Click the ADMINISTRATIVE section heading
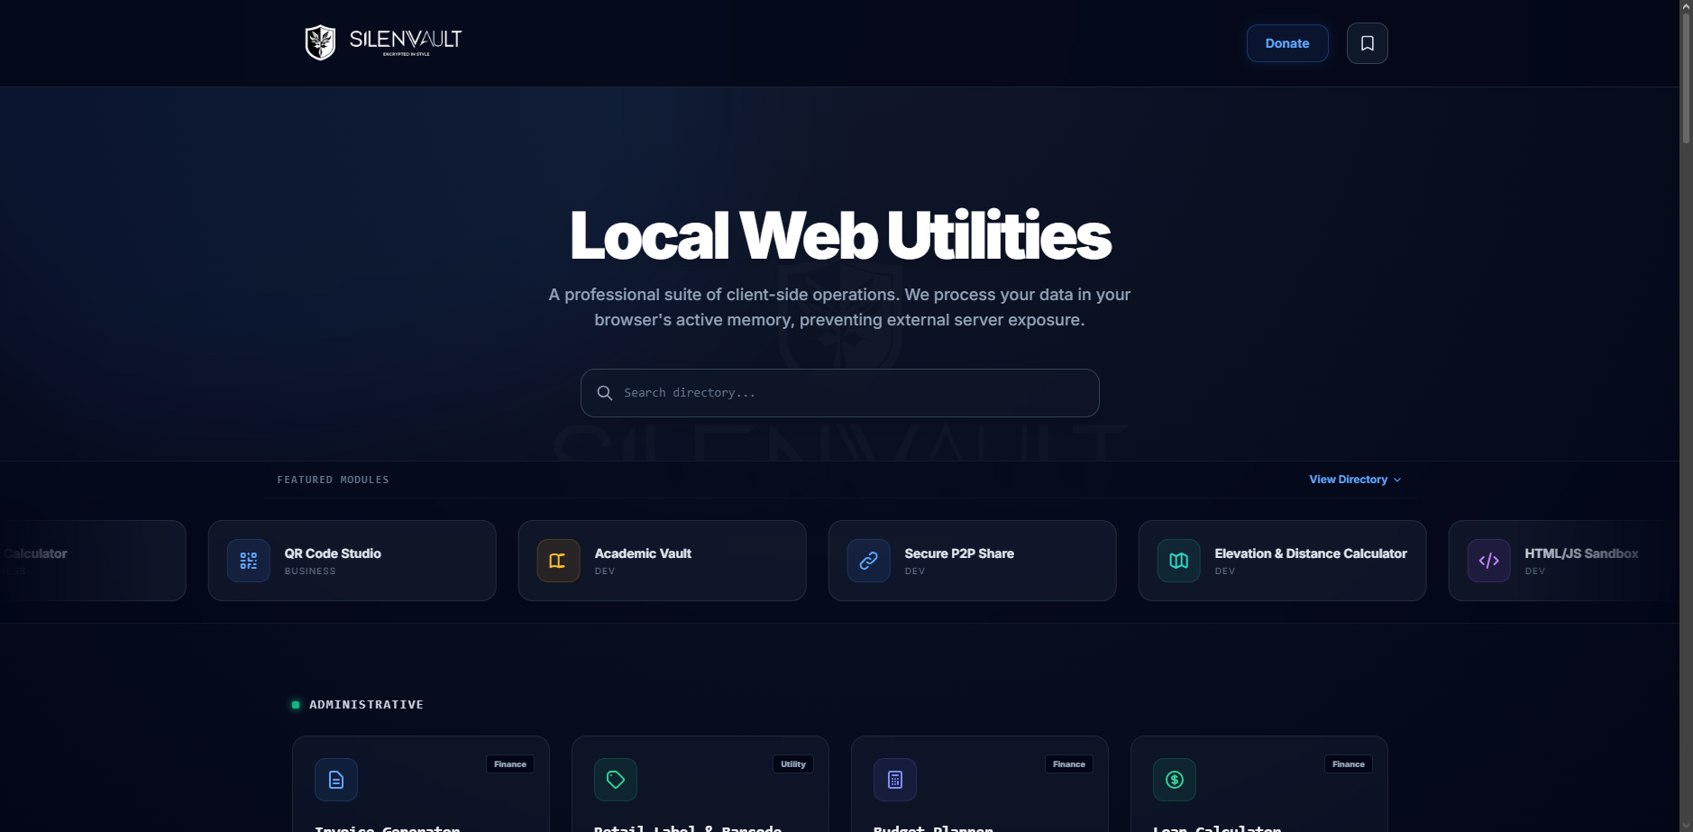 366,705
